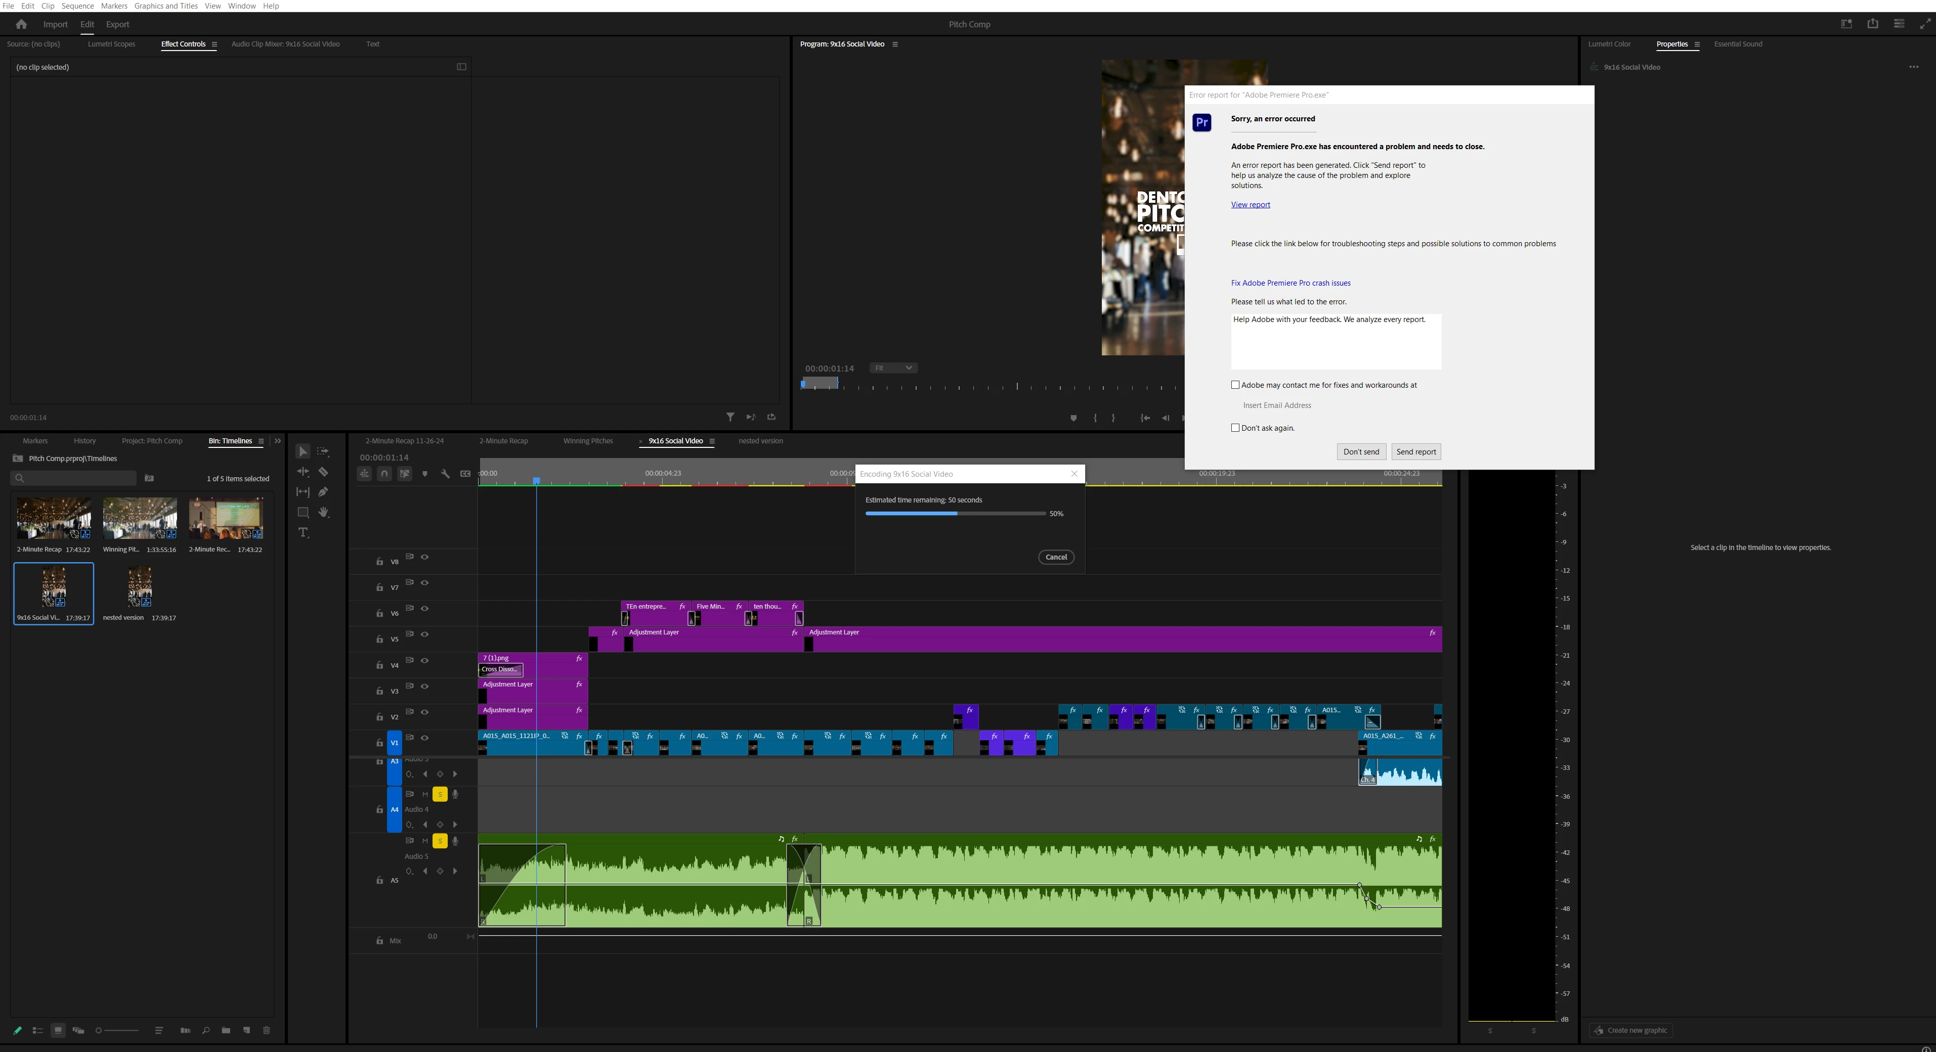This screenshot has width=1936, height=1052.
Task: Expand hidden panels chevron beside Bin: Timelines
Action: click(277, 441)
